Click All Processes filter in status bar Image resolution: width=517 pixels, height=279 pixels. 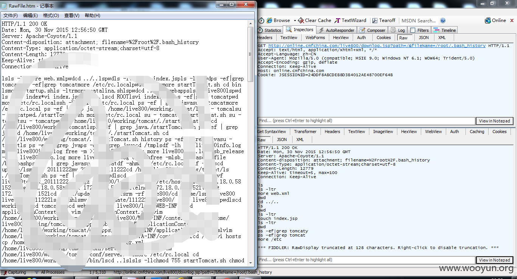[x=50, y=272]
